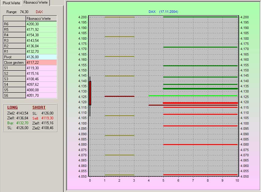Click the S4 row label

click(x=14, y=84)
